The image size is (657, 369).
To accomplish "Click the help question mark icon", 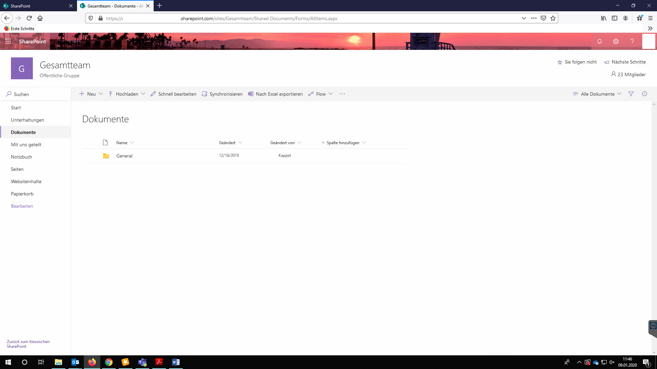I will pyautogui.click(x=632, y=41).
